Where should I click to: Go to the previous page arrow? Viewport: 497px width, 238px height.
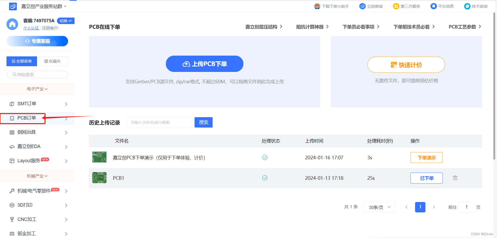(407, 207)
